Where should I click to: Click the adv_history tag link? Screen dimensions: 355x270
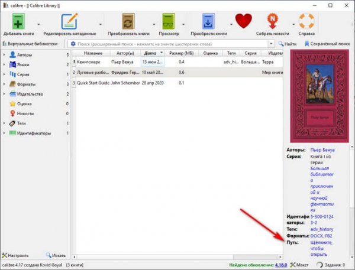[321, 229]
